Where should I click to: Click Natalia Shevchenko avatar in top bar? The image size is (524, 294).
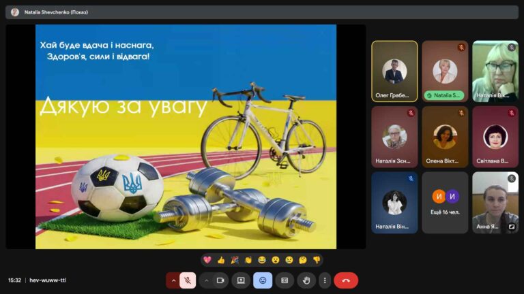(x=15, y=12)
